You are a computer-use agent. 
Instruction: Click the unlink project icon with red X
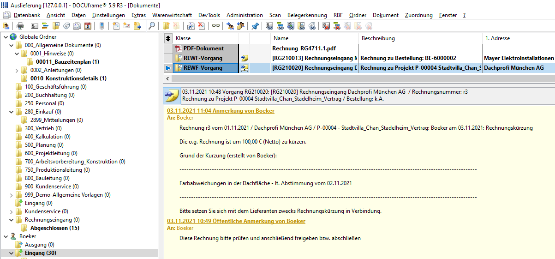pos(337,26)
